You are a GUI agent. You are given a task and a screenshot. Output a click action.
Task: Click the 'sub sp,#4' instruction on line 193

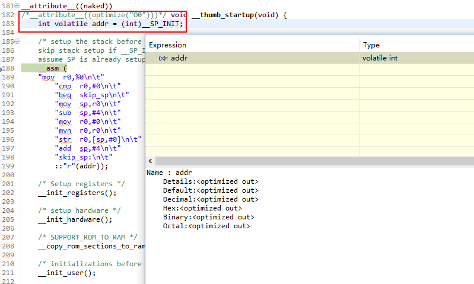[x=88, y=113]
